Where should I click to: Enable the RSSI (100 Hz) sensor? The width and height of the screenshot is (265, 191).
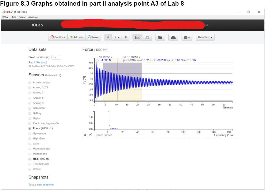(x=30, y=159)
